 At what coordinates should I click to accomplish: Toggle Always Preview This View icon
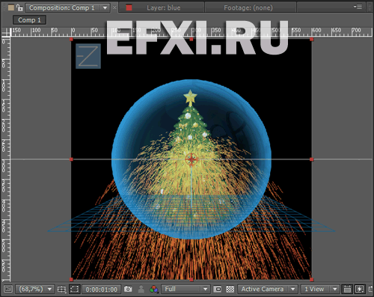pyautogui.click(x=8, y=289)
